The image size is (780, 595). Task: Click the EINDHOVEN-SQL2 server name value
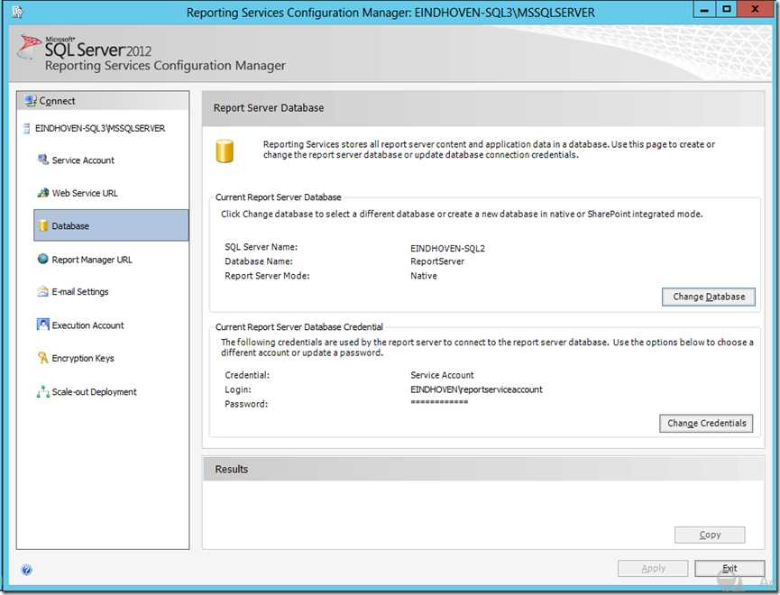tap(447, 248)
